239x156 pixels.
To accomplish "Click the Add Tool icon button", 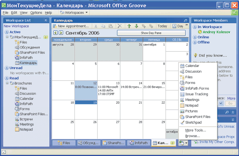I will click(x=183, y=143).
